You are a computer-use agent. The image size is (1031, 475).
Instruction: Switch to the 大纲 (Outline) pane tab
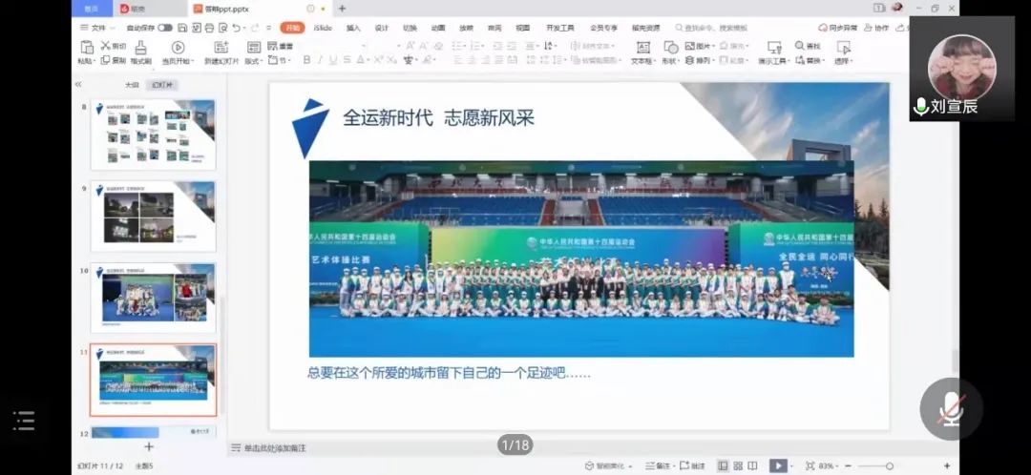(x=132, y=85)
